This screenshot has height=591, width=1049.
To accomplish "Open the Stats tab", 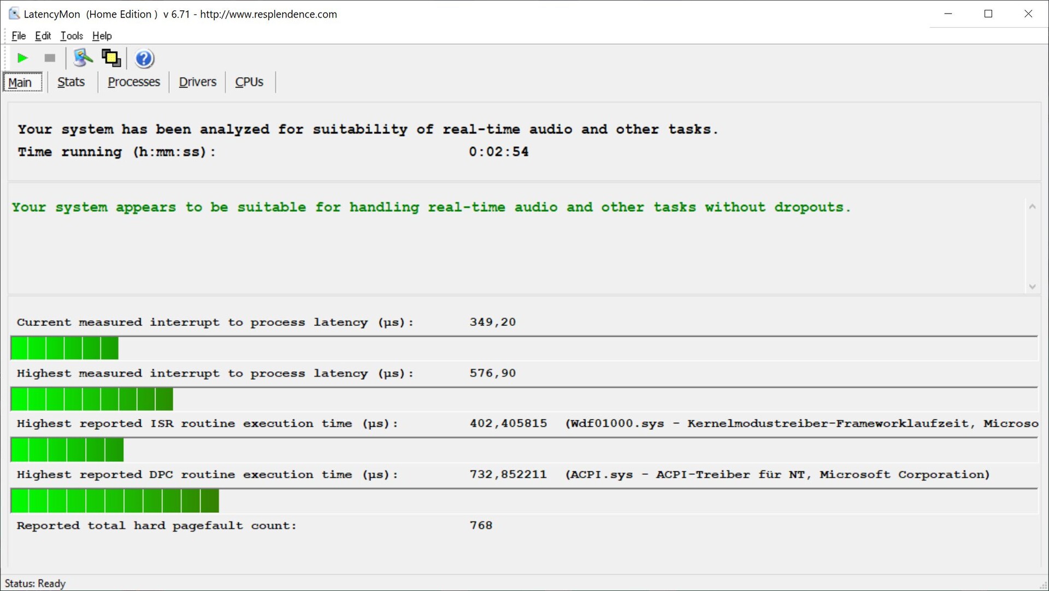I will [71, 82].
